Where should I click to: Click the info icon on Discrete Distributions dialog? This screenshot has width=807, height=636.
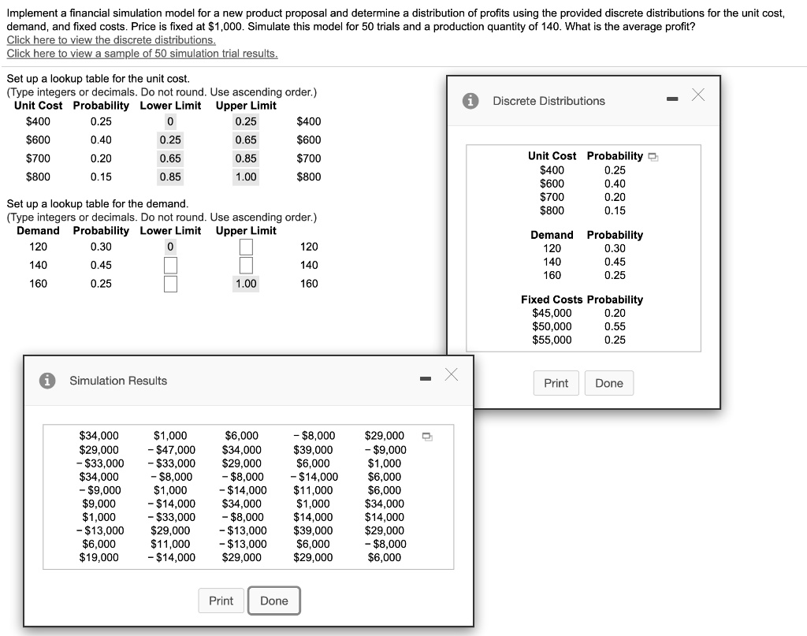471,101
